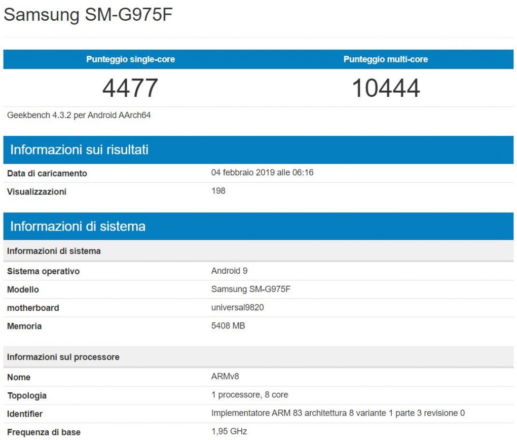Viewport: 517px width, 440px height.
Task: Click the single-core score 4477
Action: pyautogui.click(x=130, y=88)
